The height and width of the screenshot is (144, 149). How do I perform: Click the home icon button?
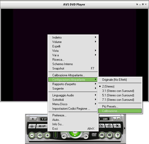(32, 126)
